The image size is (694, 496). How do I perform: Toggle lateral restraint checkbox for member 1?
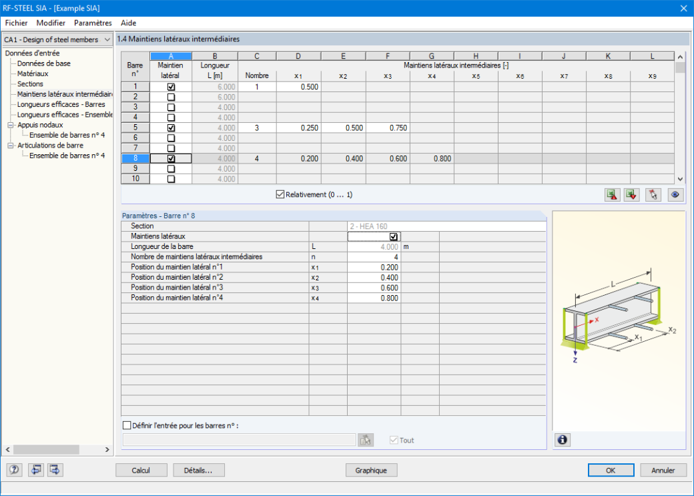(x=171, y=87)
